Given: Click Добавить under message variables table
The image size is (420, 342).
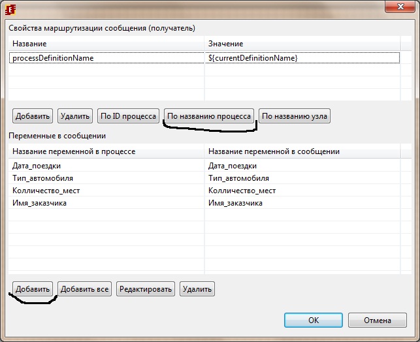Looking at the screenshot, I should point(33,289).
